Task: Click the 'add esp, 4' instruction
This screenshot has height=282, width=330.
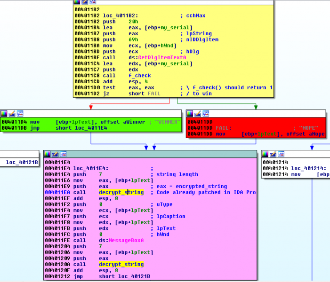Action: click(125, 81)
